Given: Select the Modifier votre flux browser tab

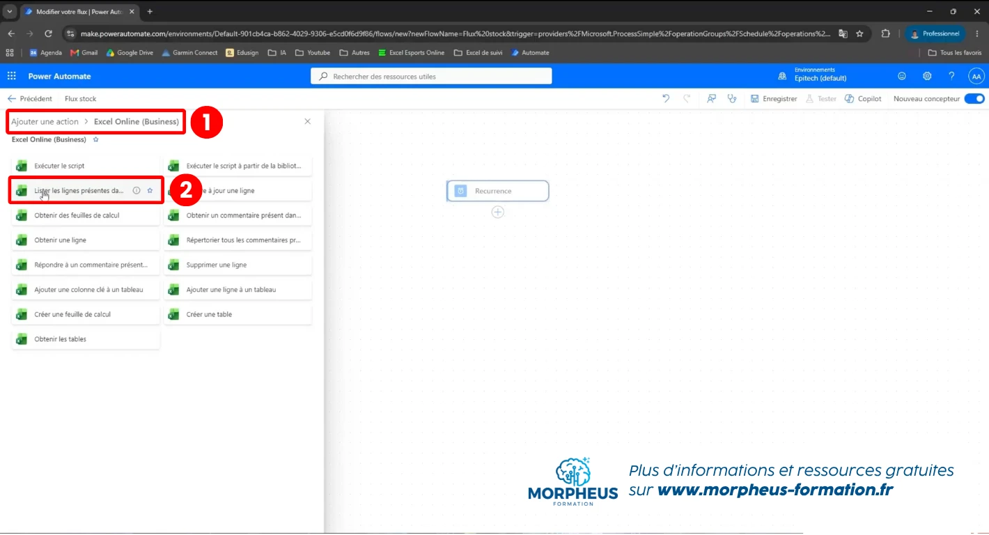Looking at the screenshot, I should coord(79,12).
